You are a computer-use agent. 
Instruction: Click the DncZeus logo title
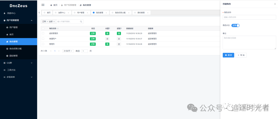(x=19, y=6)
